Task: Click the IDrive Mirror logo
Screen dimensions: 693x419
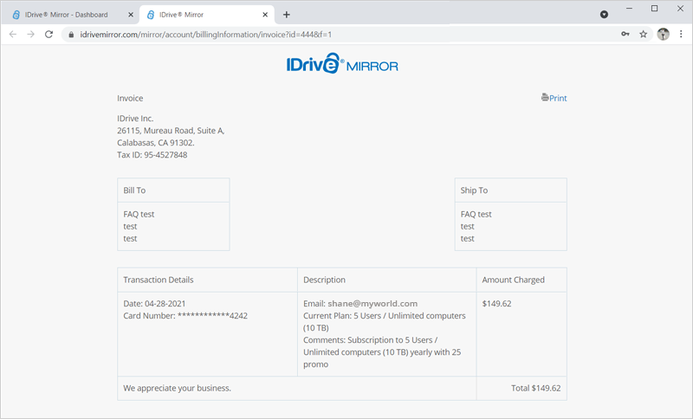Action: pyautogui.click(x=342, y=63)
